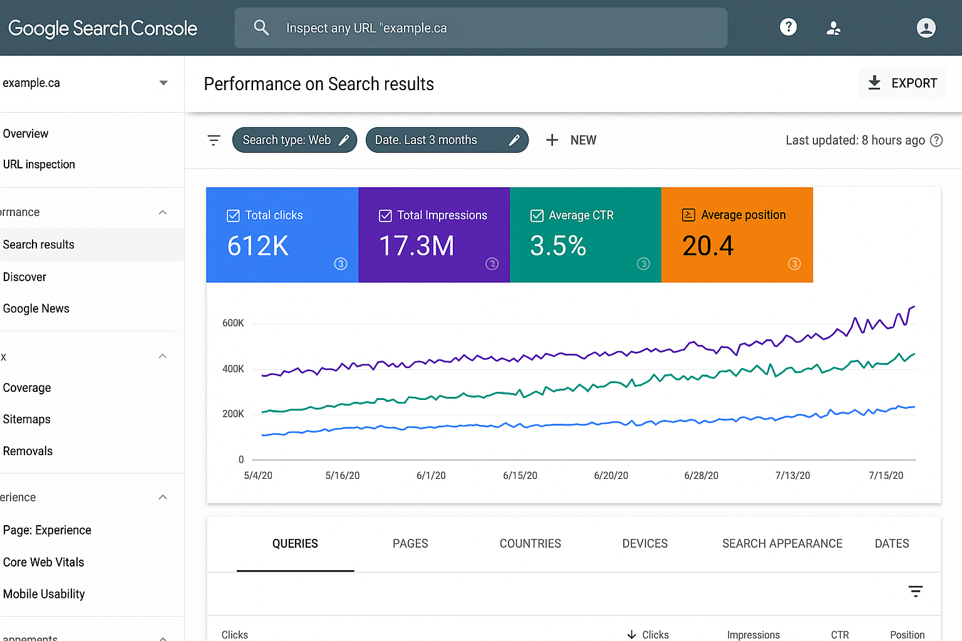Click the pencil icon on Search type chip
This screenshot has width=962, height=641.
click(344, 140)
